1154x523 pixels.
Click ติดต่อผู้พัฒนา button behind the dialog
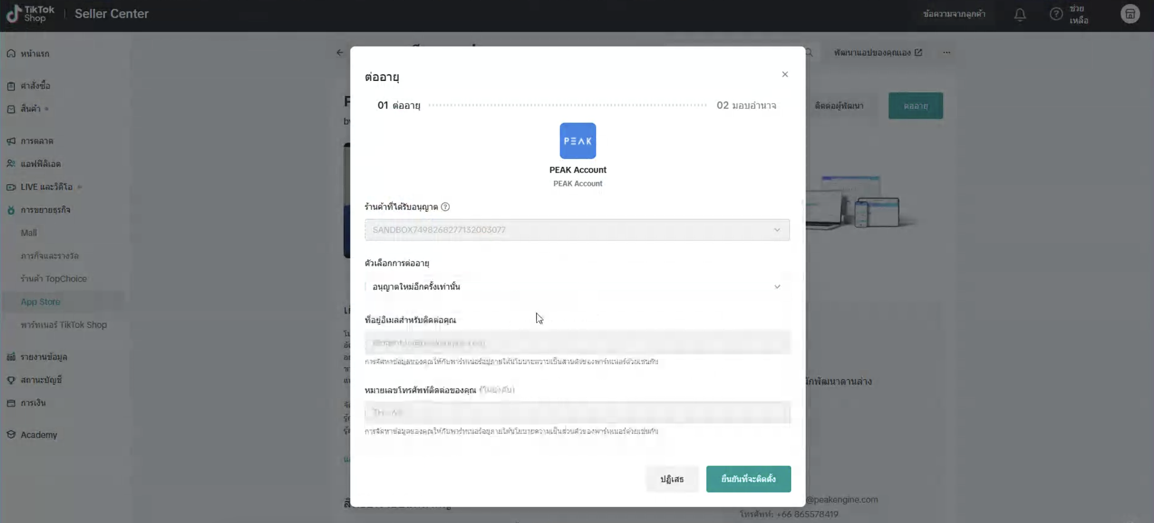(839, 105)
